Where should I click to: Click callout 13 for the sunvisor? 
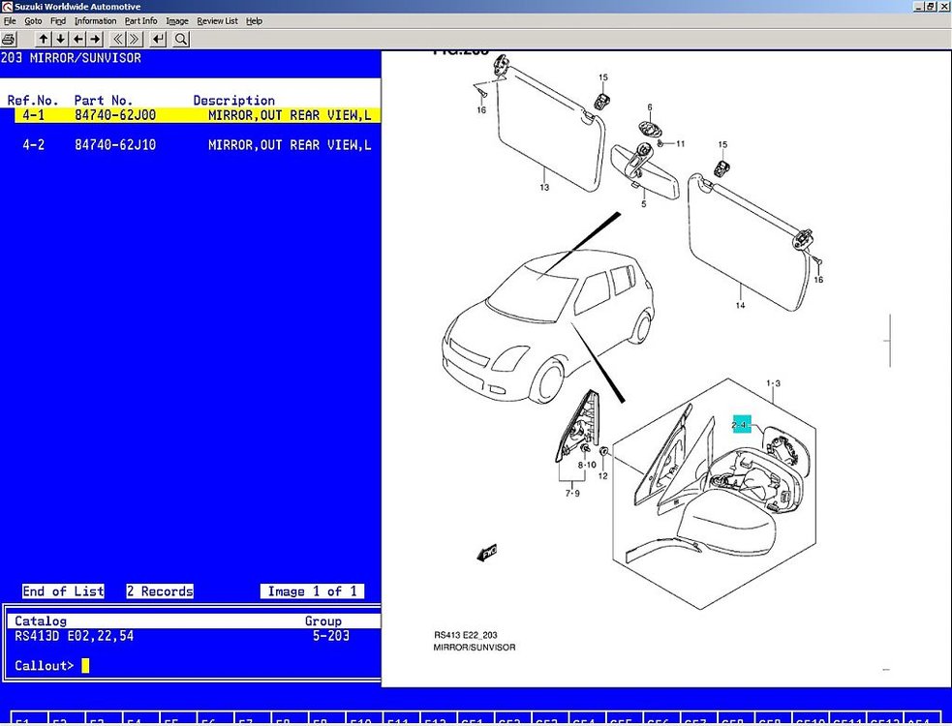click(544, 187)
